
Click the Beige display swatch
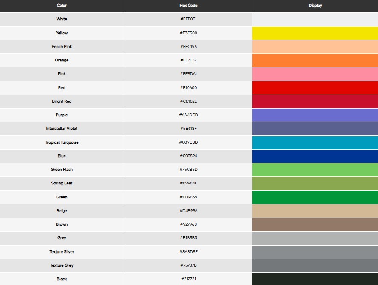[x=315, y=211]
